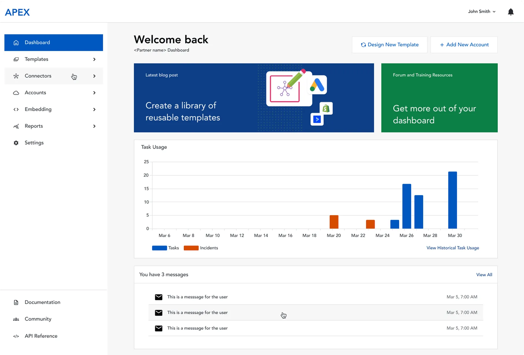Switch to the Dashboard menu item

click(x=37, y=42)
